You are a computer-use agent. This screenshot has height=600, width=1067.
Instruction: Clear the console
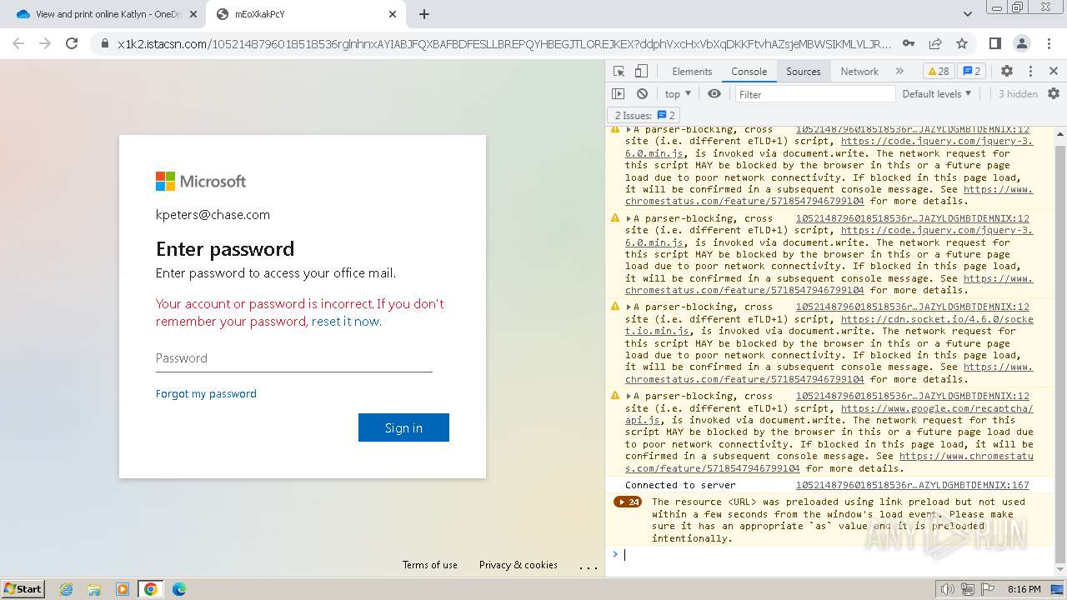642,94
